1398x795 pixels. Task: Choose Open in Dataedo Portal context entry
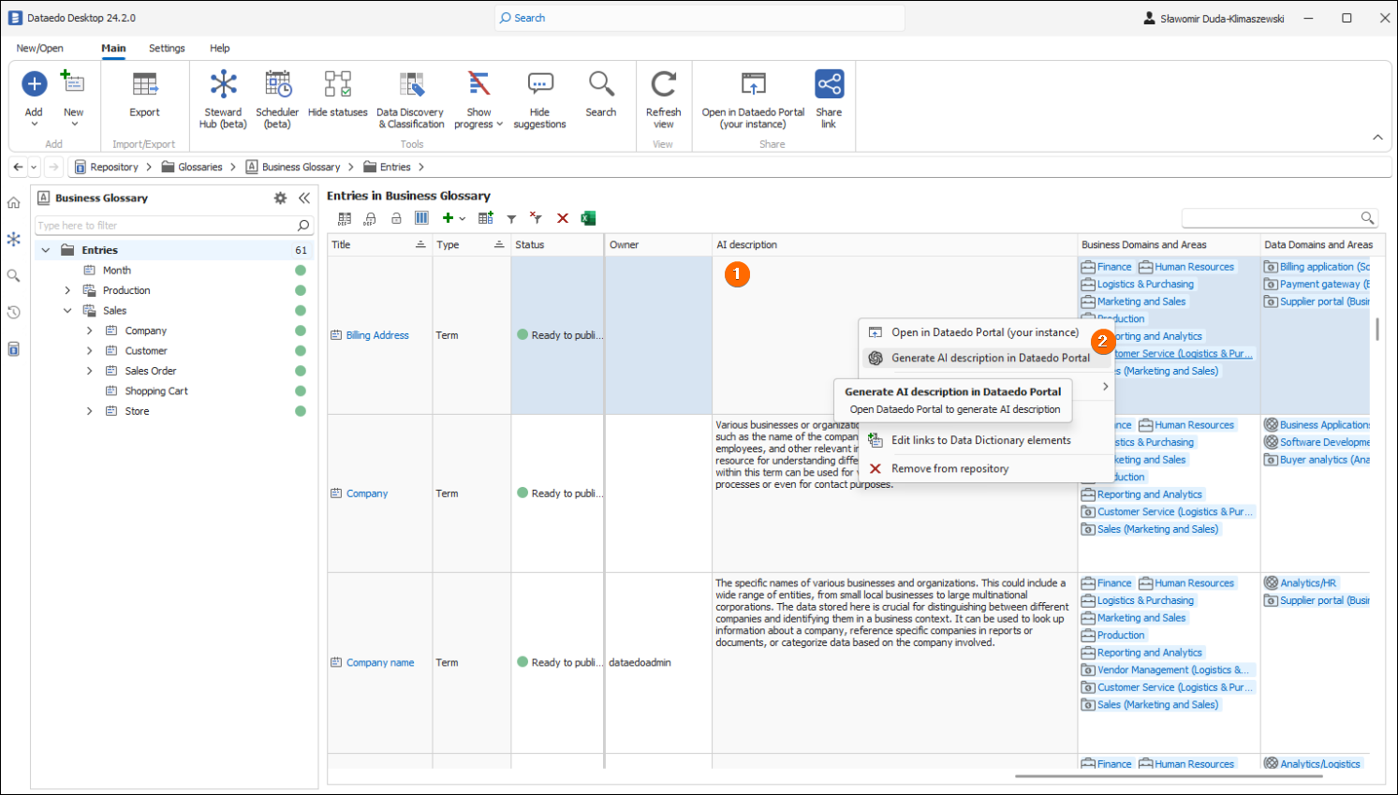tap(987, 332)
